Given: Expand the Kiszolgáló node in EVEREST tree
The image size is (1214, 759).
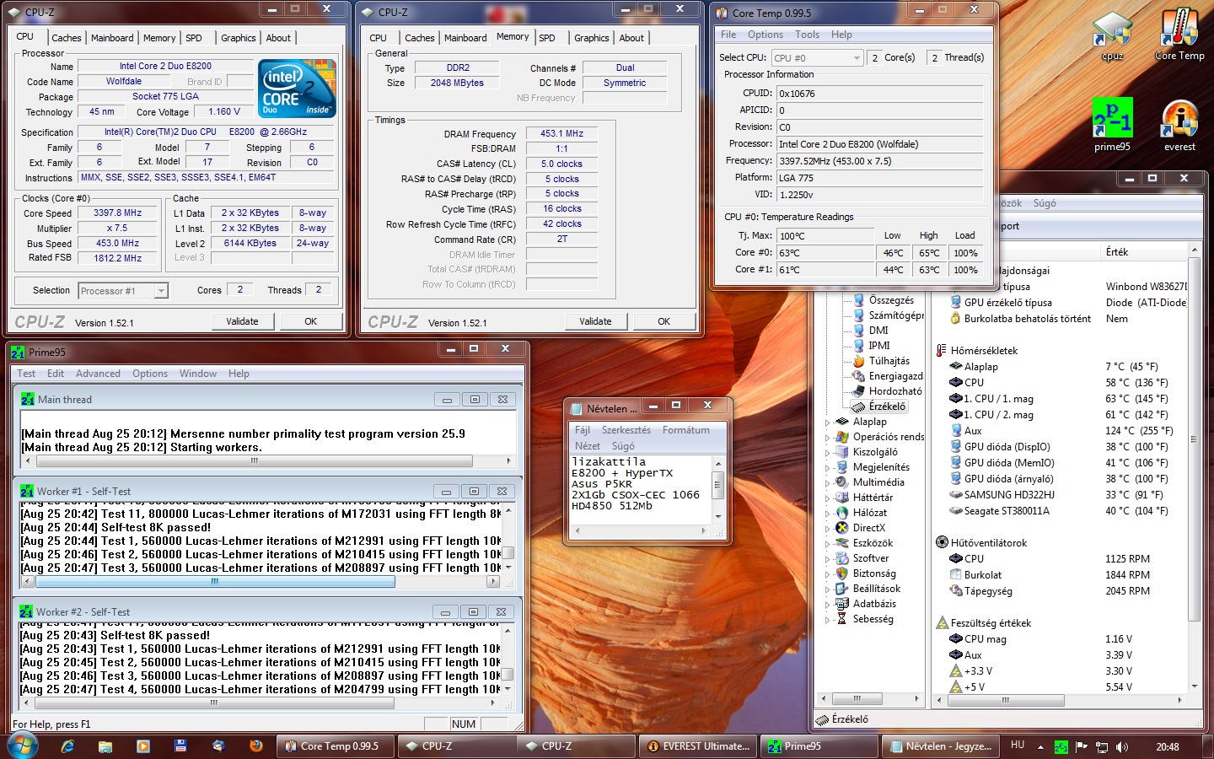Looking at the screenshot, I should point(827,452).
